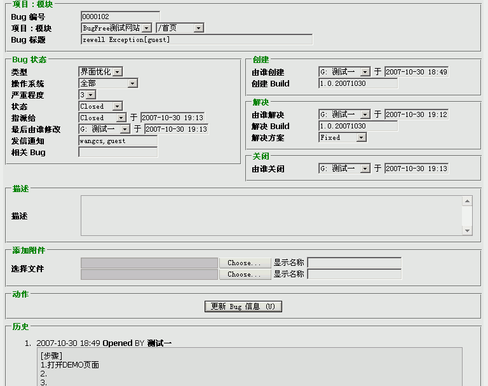This screenshot has height=386, width=488.
Task: Click the Bug 标题 field with zewell Exception[guest]
Action: point(196,39)
